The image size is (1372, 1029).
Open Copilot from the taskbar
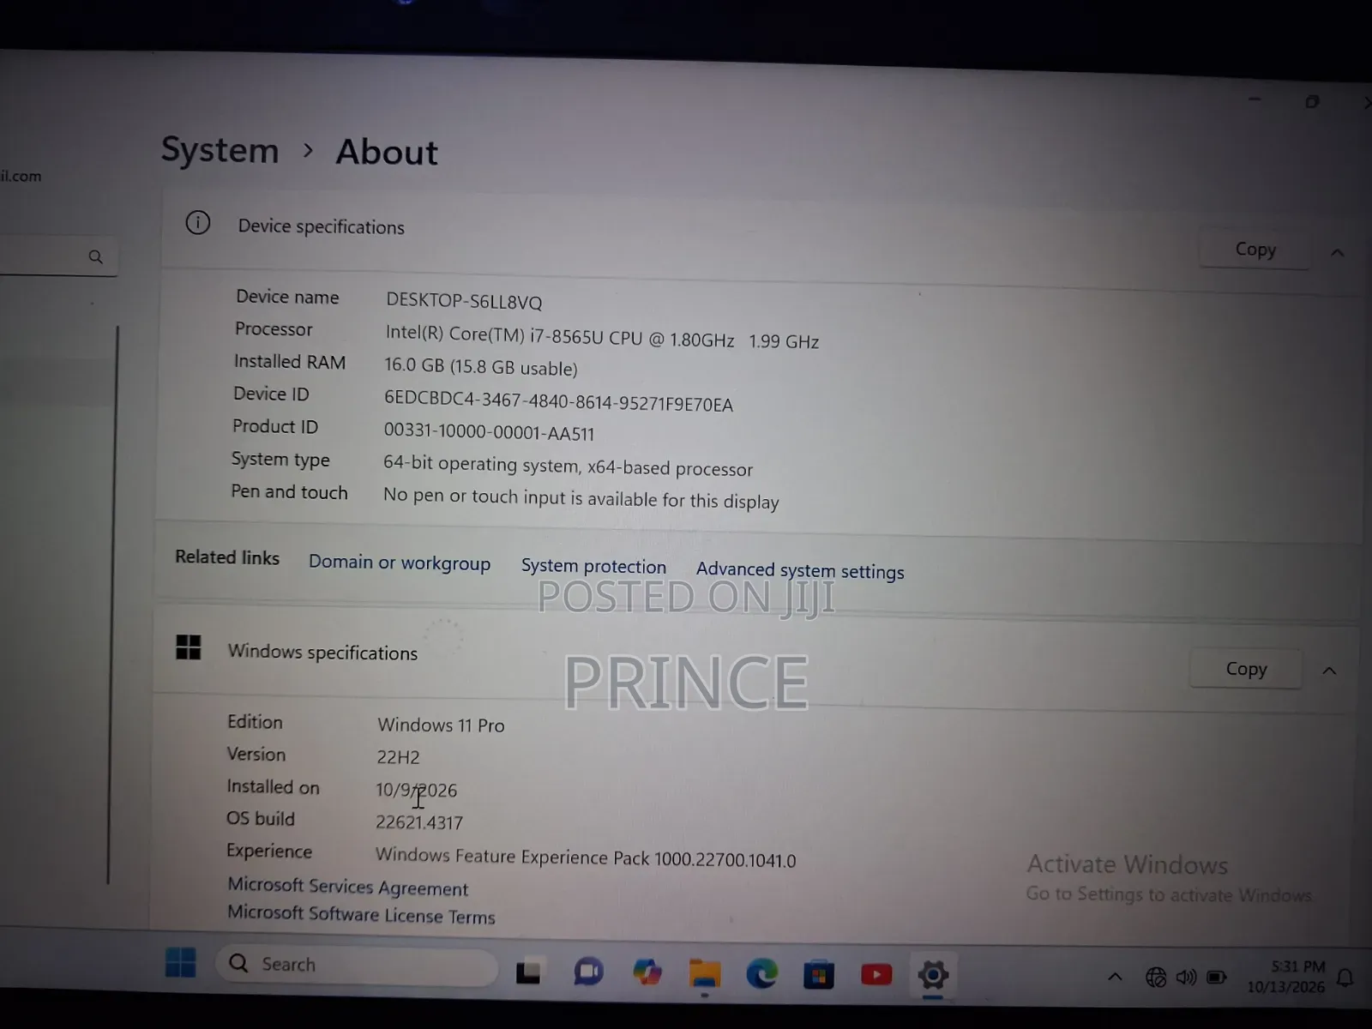(x=647, y=972)
